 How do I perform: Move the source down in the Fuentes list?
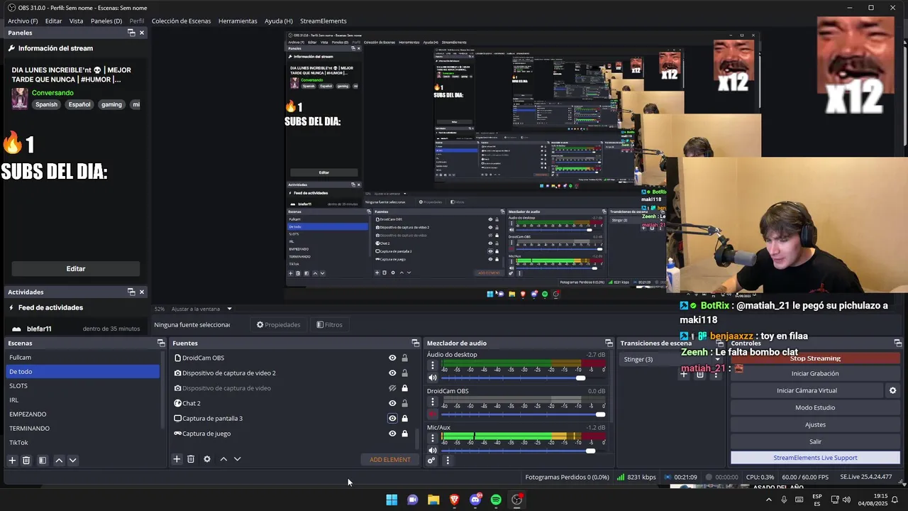[237, 459]
